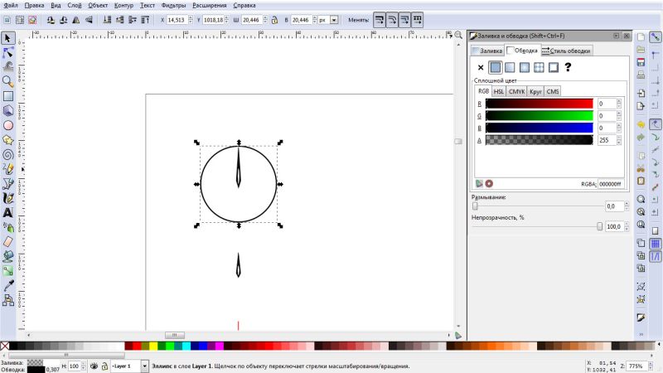This screenshot has height=373, width=663.
Task: Switch to Стиль обводки tab
Action: coord(566,51)
